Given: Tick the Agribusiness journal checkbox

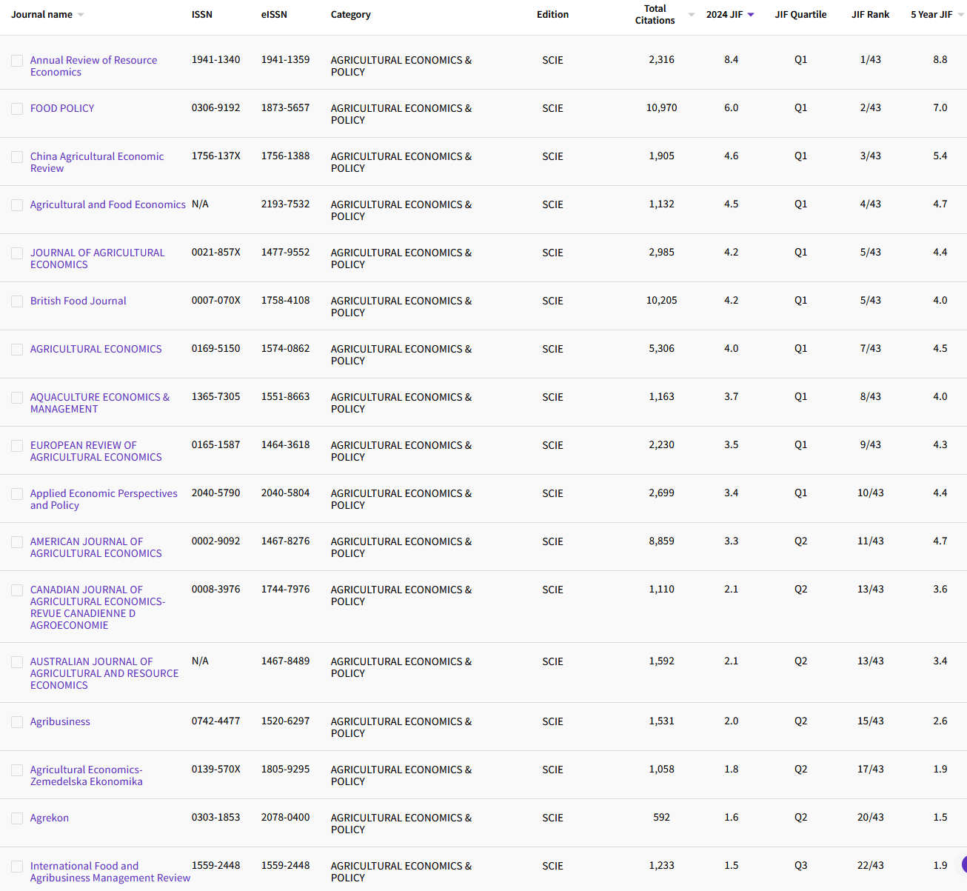Looking at the screenshot, I should [x=17, y=722].
